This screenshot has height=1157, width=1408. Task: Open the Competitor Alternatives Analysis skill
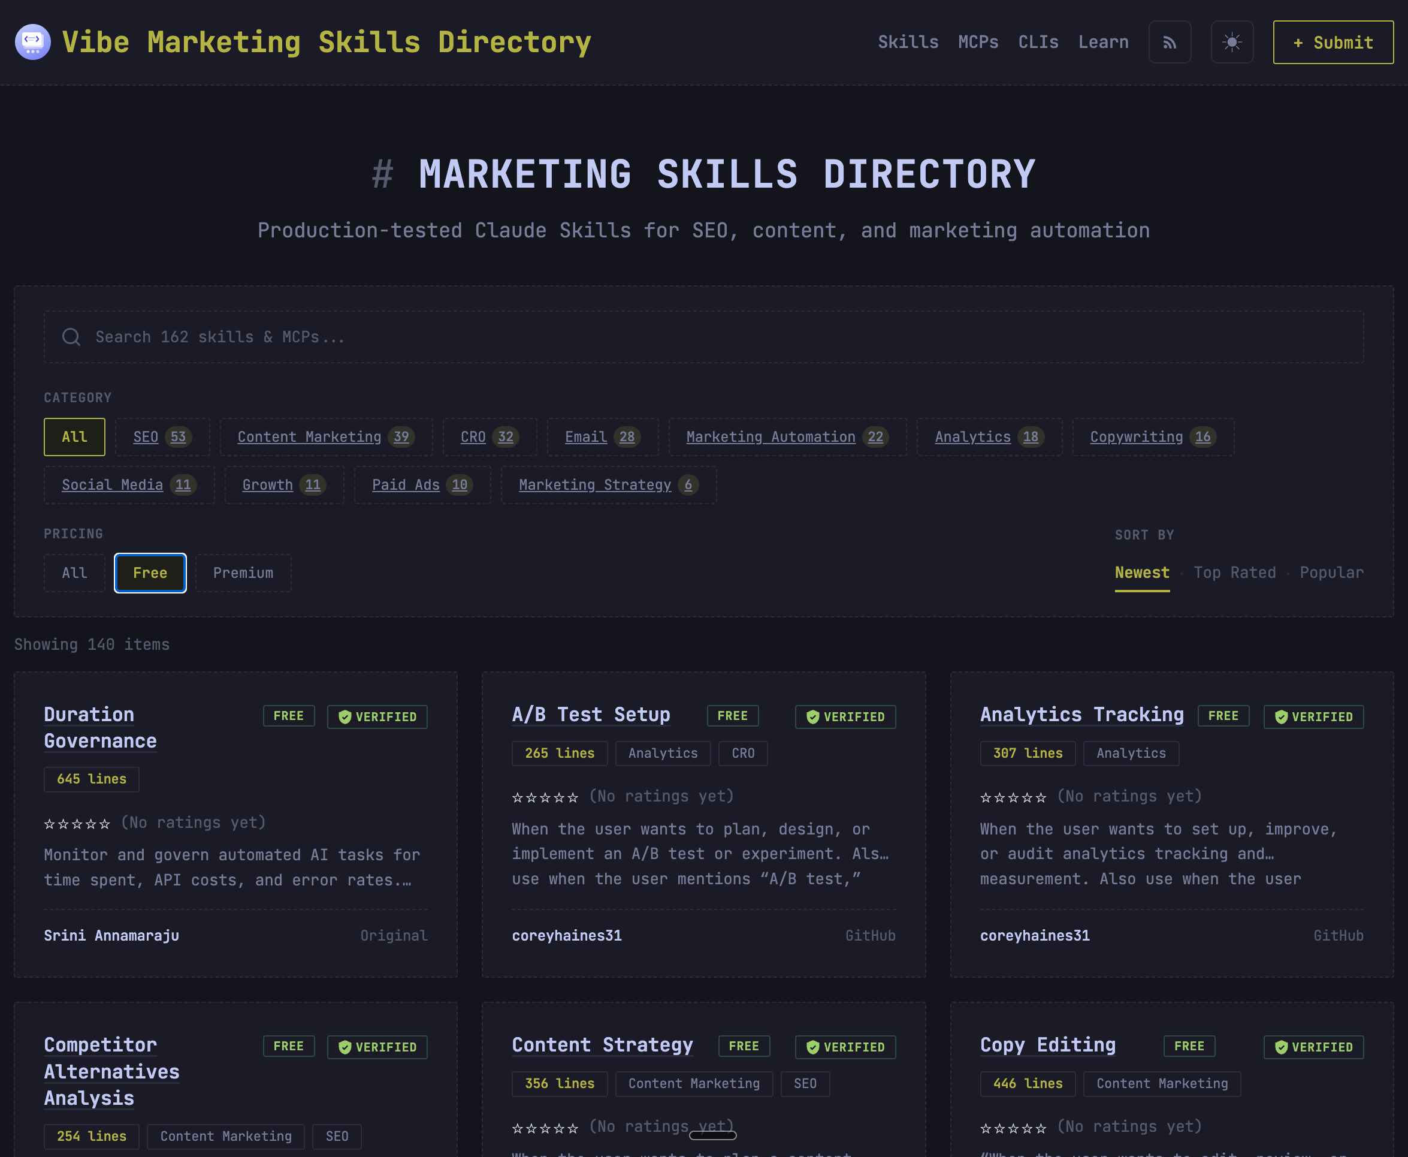[111, 1071]
